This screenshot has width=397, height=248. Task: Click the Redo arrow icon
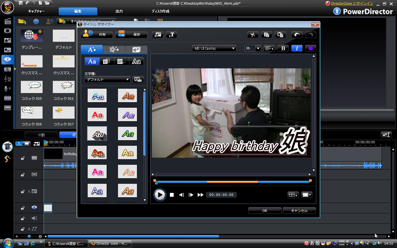[310, 35]
